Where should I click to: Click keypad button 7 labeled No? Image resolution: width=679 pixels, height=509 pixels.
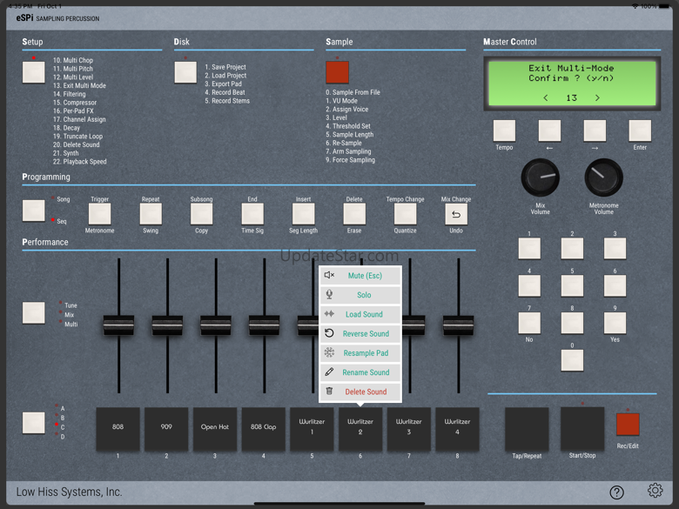pos(529,323)
